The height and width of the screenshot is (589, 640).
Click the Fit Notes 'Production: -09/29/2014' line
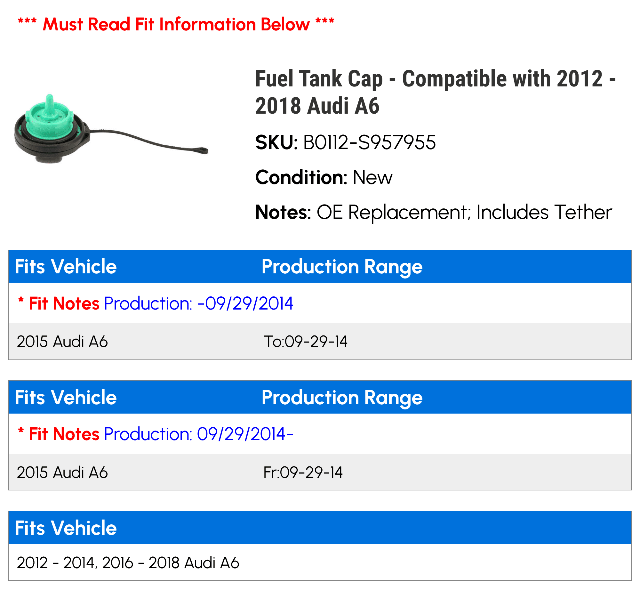tap(156, 303)
